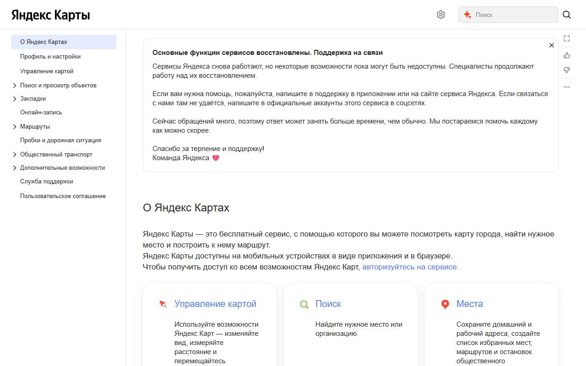Click the thumbs up feedback icon

(567, 55)
